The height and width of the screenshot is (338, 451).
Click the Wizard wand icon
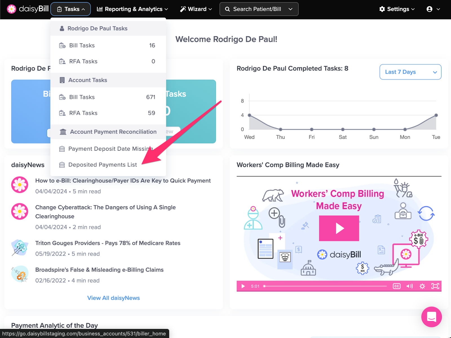[x=183, y=9]
